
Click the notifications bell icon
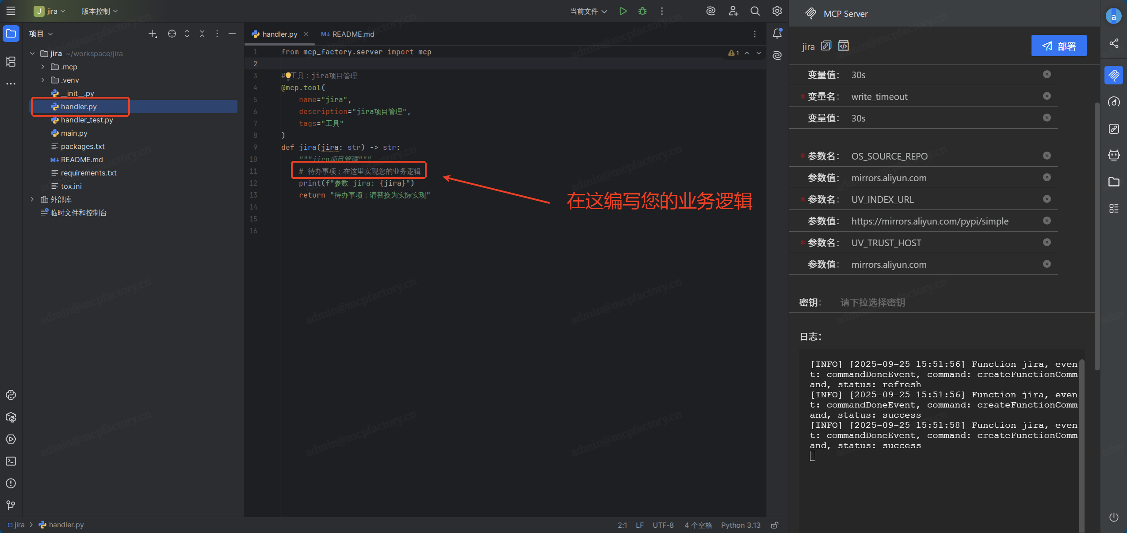click(777, 34)
